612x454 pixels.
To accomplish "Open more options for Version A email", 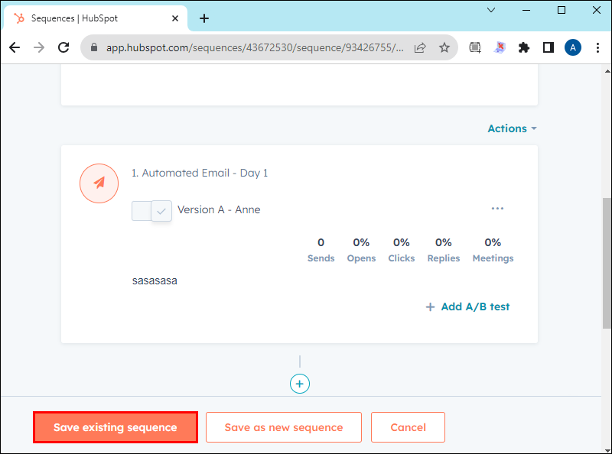I will [x=497, y=208].
